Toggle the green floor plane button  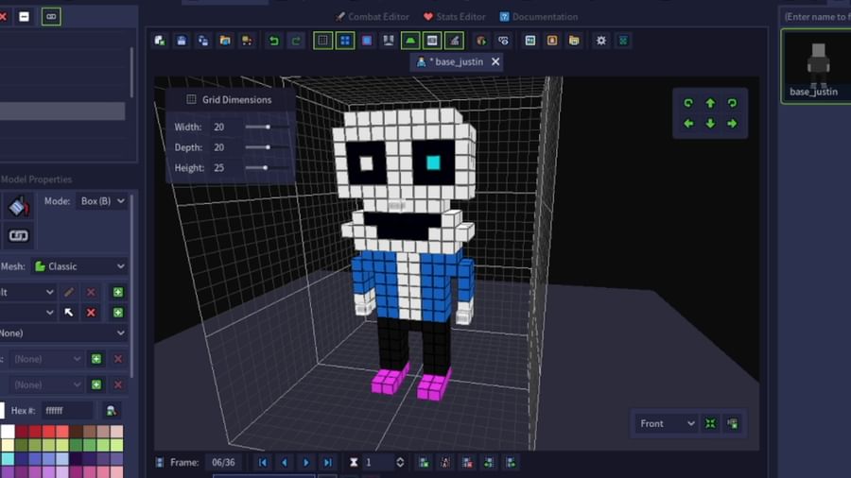click(x=410, y=41)
